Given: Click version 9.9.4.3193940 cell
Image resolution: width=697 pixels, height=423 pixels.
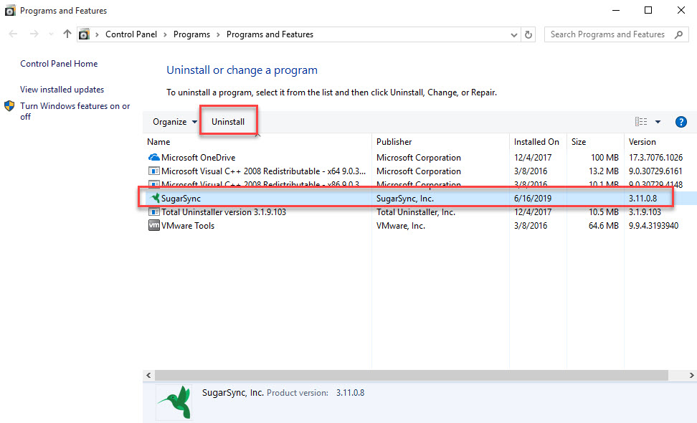Looking at the screenshot, I should tap(653, 226).
